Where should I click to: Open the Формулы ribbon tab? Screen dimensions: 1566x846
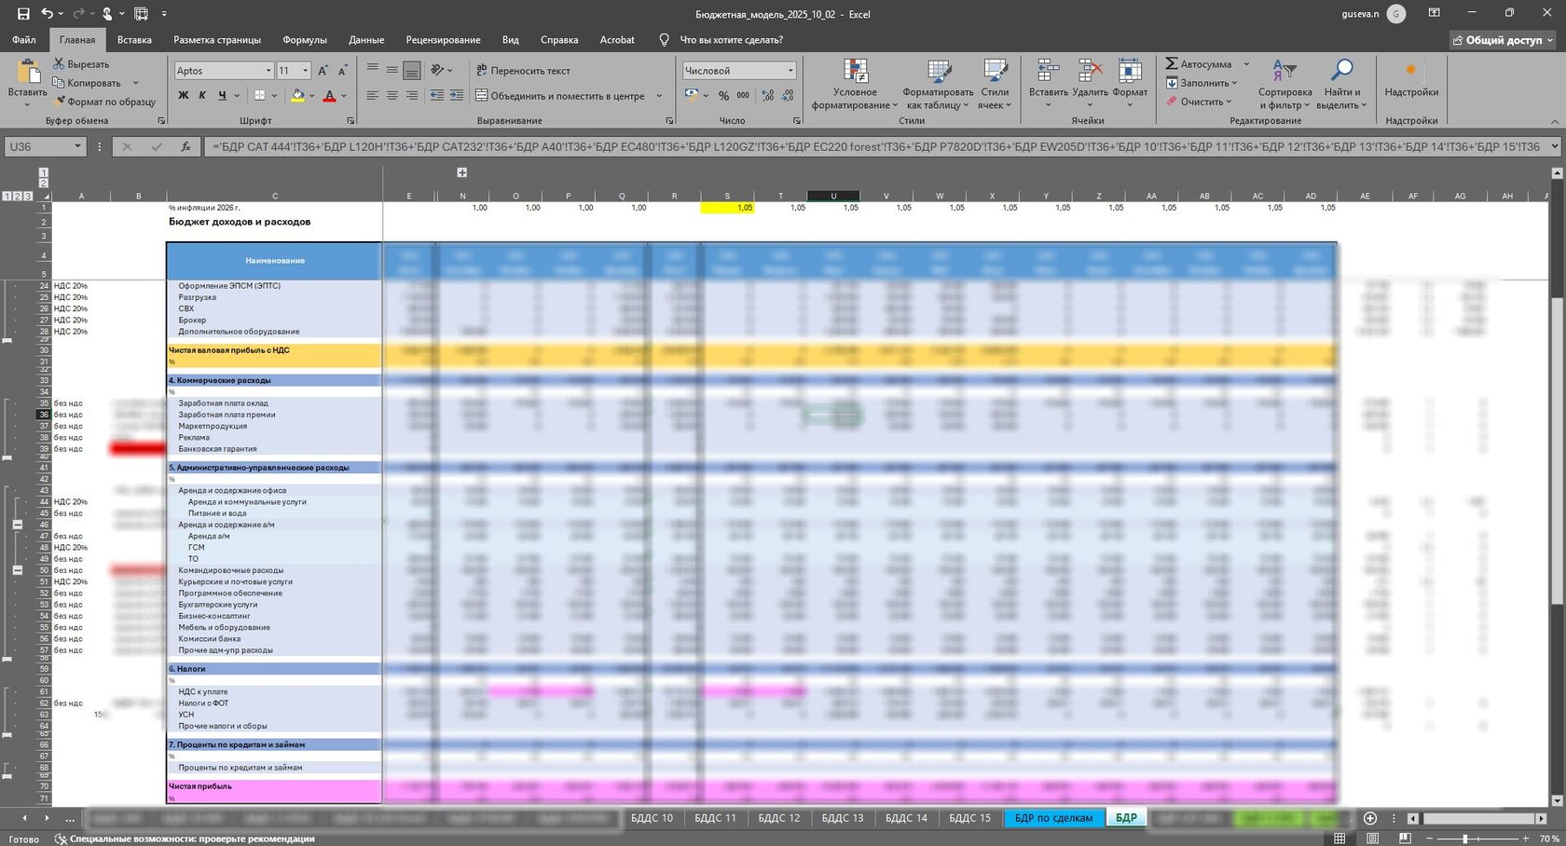click(304, 40)
